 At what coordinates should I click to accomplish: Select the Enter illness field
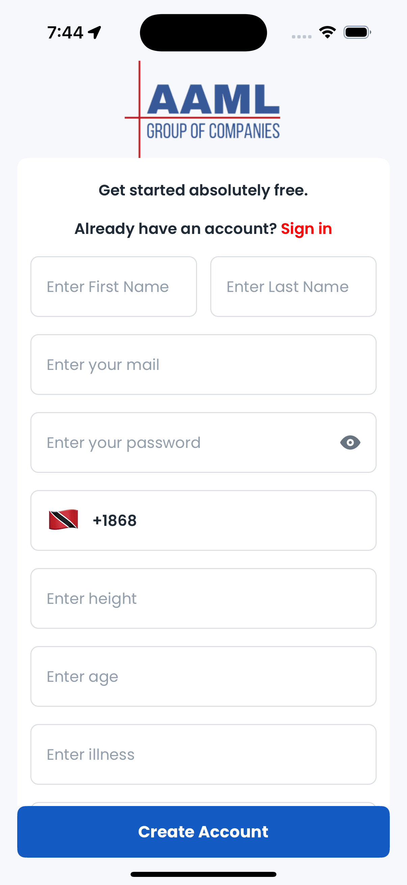pos(203,754)
